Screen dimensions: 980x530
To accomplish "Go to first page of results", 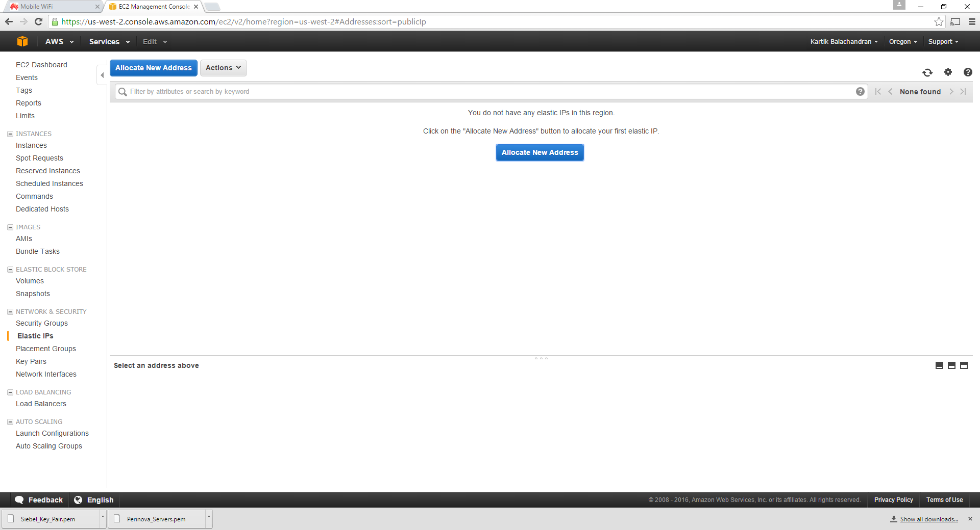I will click(878, 91).
